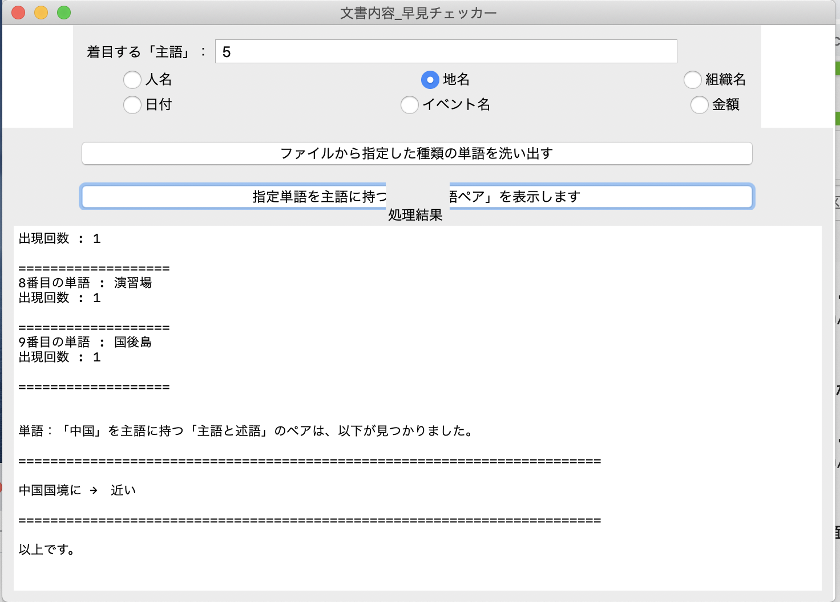This screenshot has height=602, width=840.
Task: Click the ファイルから指定した種類の単語を洗い出す button
Action: [417, 153]
